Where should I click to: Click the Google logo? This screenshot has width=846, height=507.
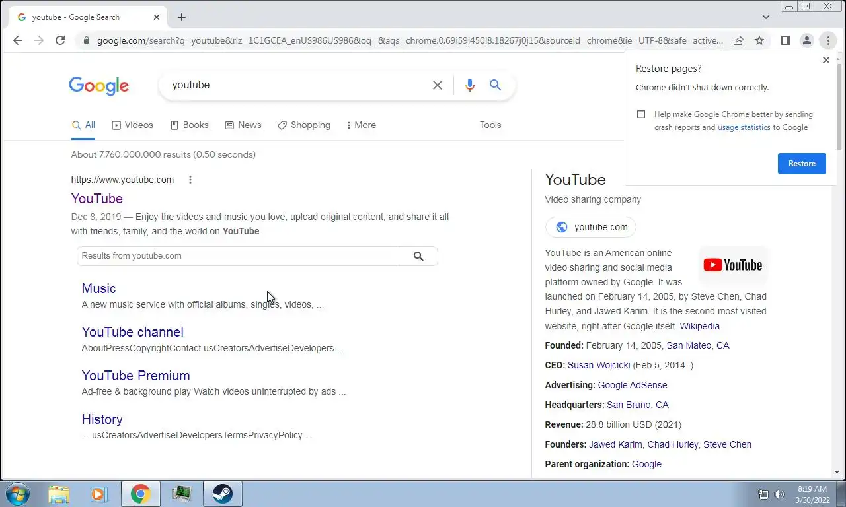[98, 86]
